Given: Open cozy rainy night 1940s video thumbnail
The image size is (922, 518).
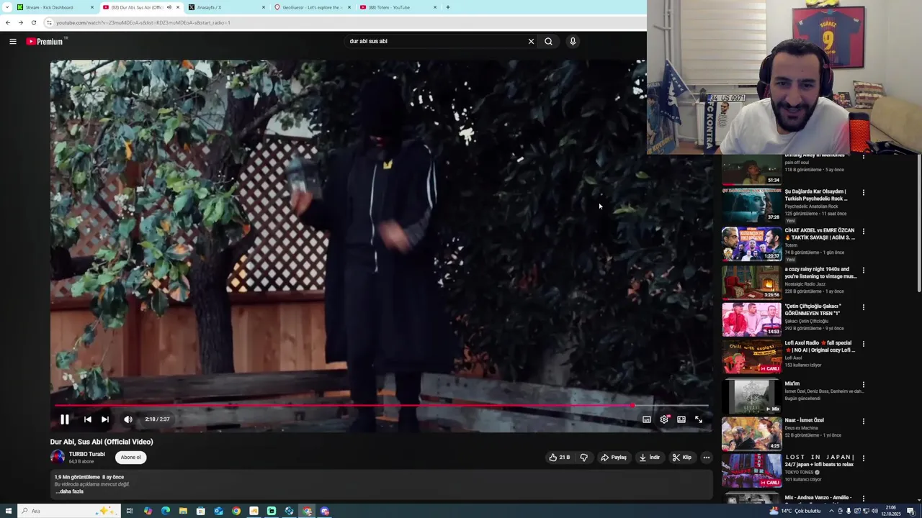Looking at the screenshot, I should tap(751, 283).
